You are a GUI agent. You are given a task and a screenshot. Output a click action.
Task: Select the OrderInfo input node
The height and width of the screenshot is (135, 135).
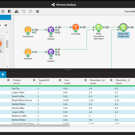pos(28,52)
